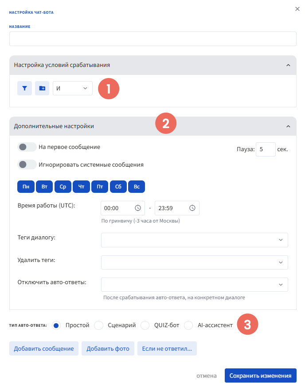Click the add folder group icon

click(x=42, y=88)
